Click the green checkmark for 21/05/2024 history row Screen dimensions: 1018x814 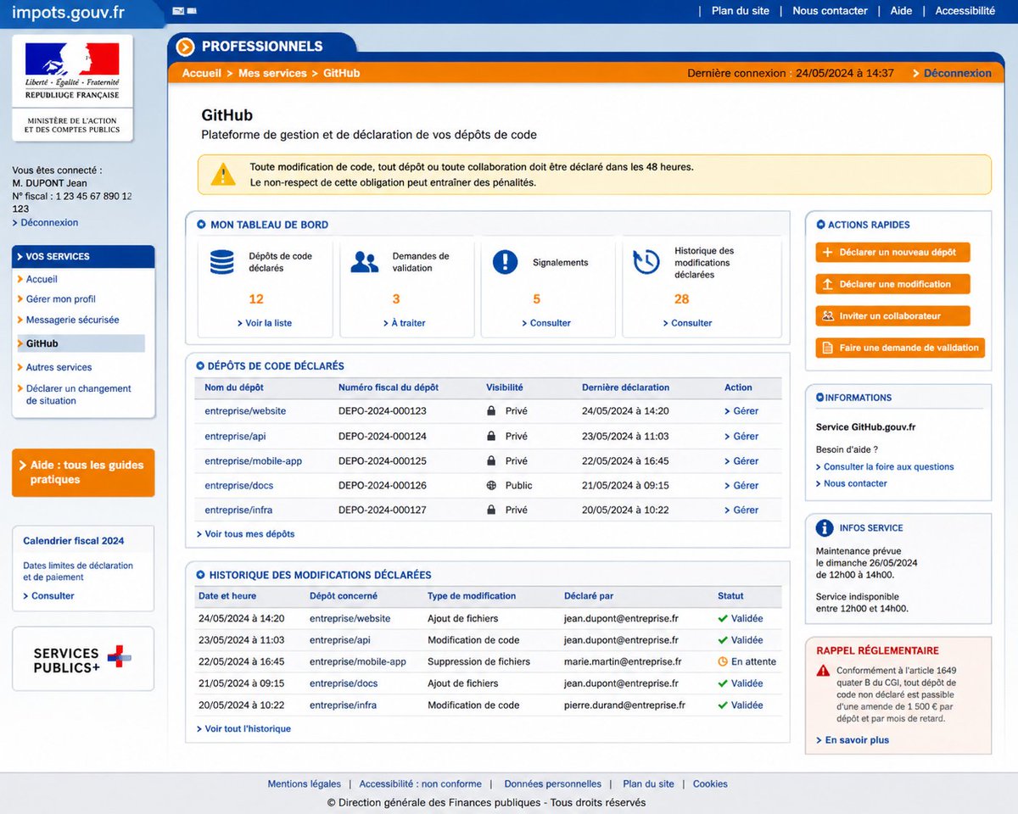(x=723, y=683)
